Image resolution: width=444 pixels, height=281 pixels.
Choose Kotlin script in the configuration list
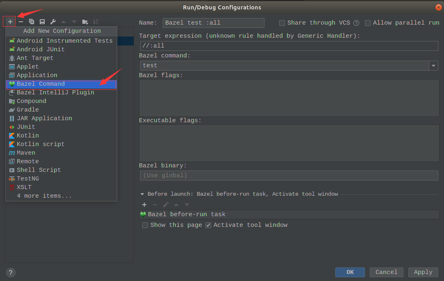[x=41, y=144]
